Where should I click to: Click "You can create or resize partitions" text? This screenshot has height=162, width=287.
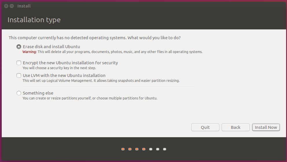(x=90, y=98)
